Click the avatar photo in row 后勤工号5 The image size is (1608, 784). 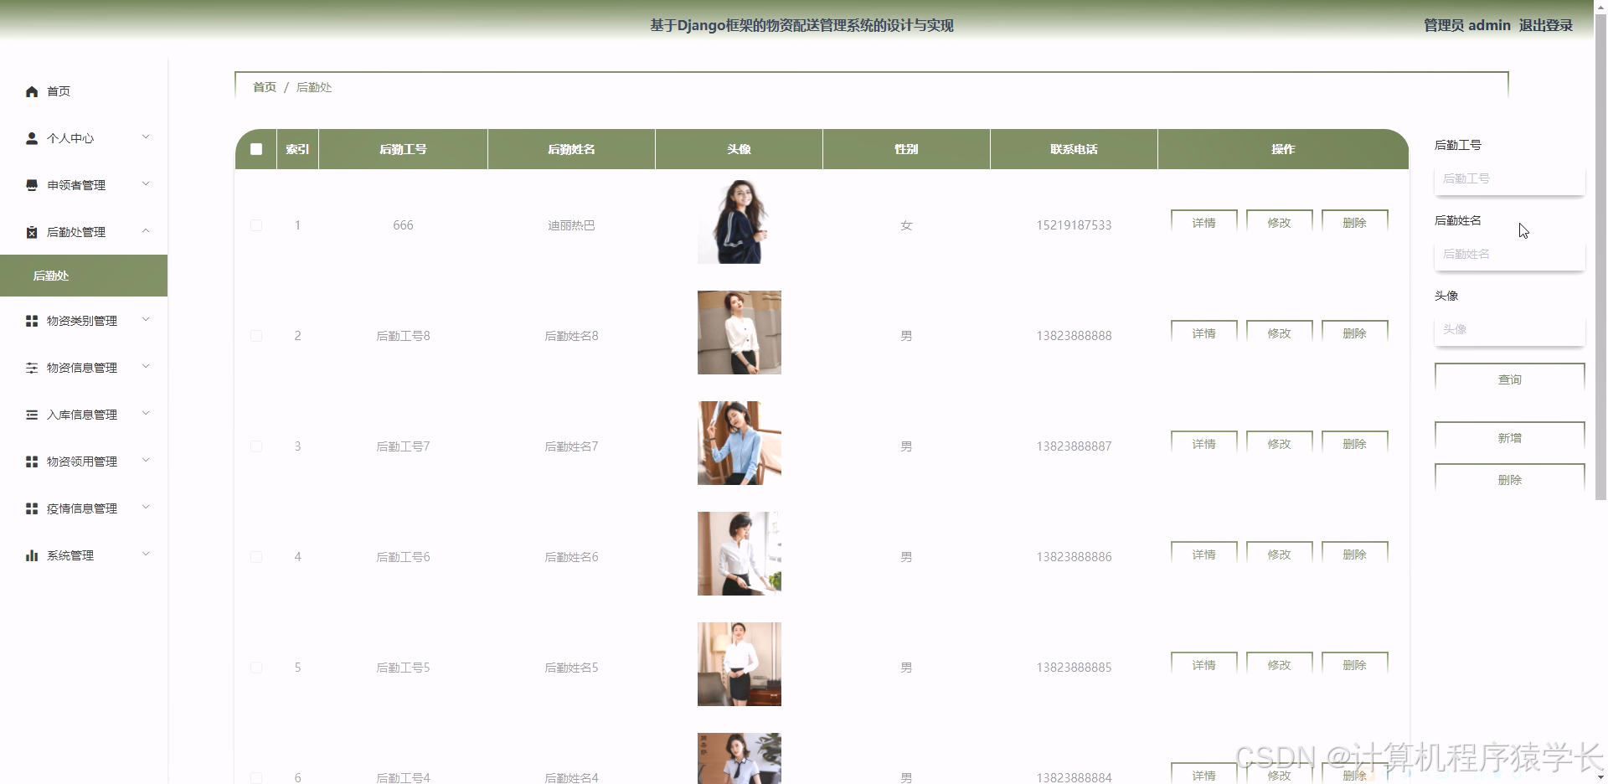[x=740, y=664]
